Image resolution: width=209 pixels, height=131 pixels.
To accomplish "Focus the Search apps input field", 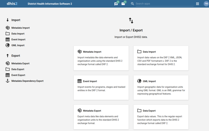I will coord(165,4).
